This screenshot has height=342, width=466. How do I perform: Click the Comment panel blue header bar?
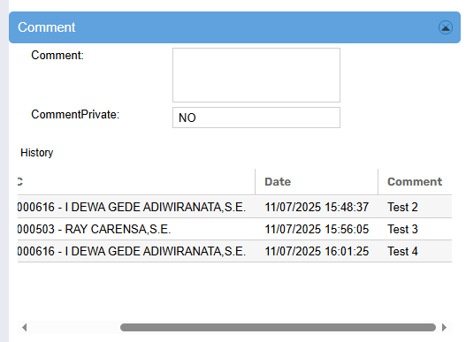coord(235,27)
